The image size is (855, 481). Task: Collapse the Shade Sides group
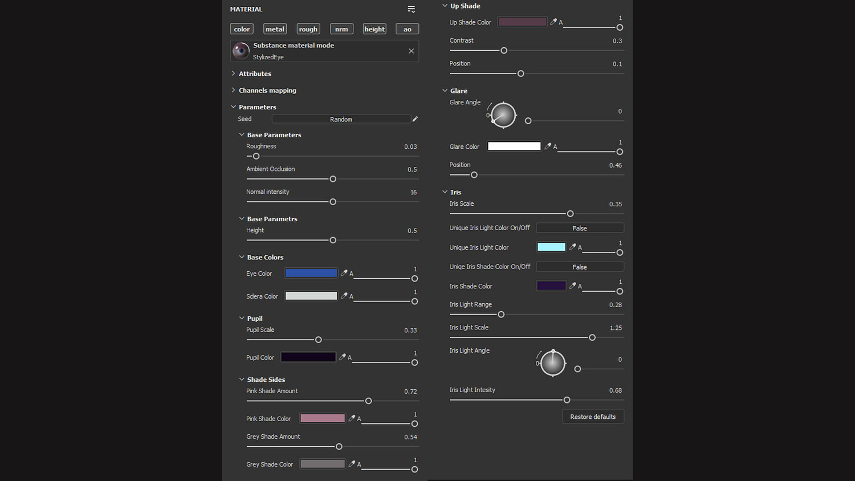(242, 380)
